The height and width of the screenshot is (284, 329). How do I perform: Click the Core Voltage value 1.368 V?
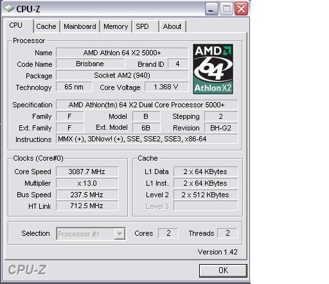point(166,87)
